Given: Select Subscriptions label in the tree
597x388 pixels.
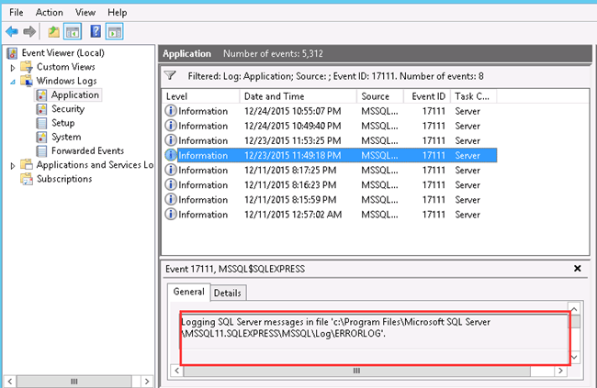Looking at the screenshot, I should pos(64,179).
